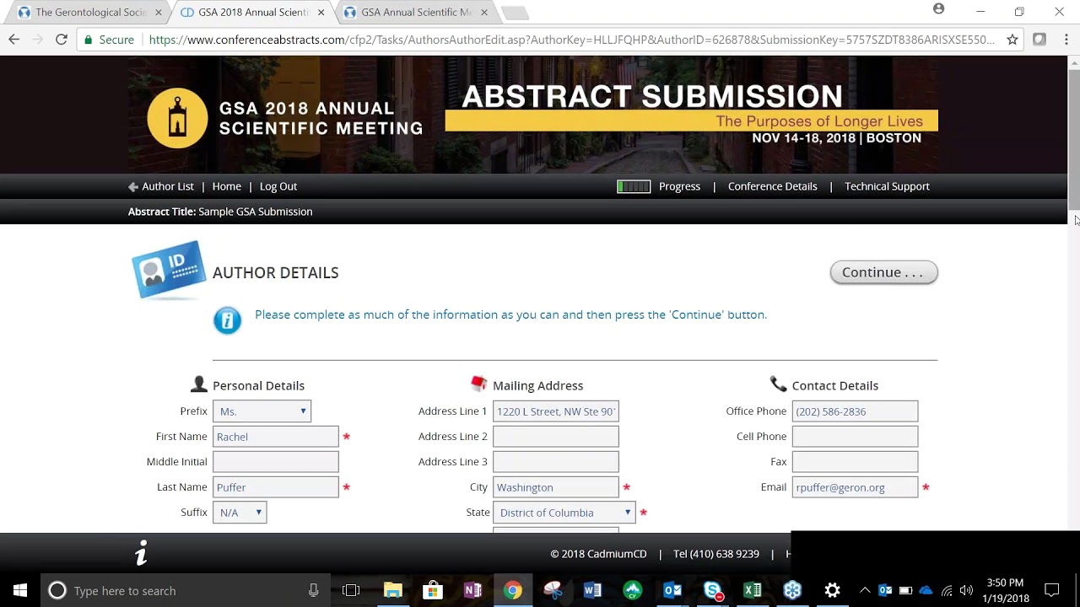
Task: Open the Action Center notifications icon
Action: (1051, 590)
